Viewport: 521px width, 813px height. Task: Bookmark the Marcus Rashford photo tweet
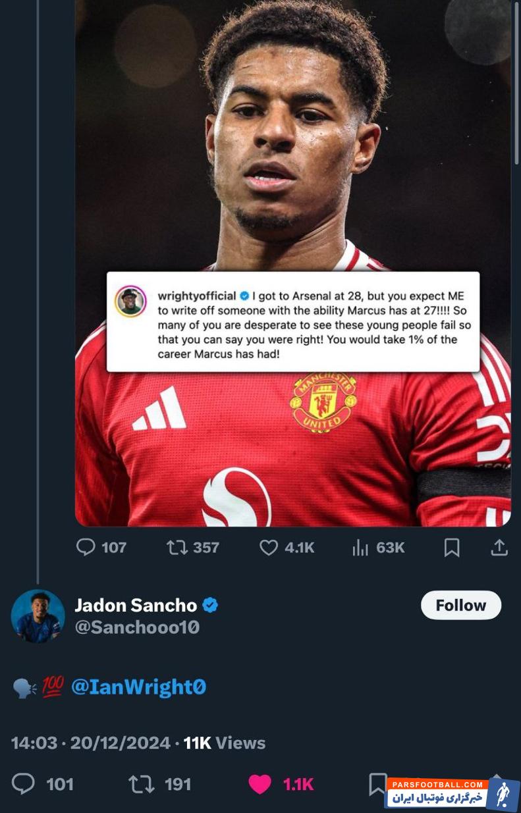point(451,547)
